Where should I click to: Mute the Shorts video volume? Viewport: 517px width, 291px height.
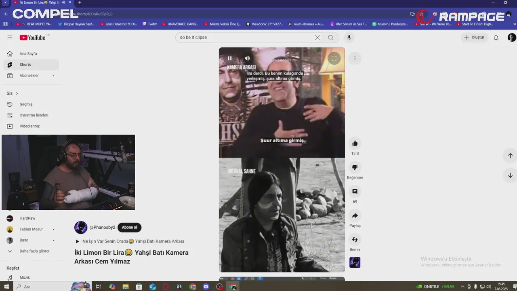pyautogui.click(x=247, y=58)
